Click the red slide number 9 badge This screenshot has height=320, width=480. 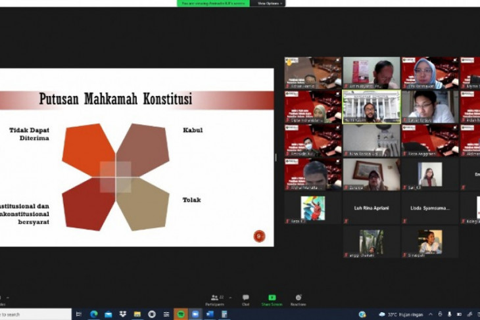point(259,236)
